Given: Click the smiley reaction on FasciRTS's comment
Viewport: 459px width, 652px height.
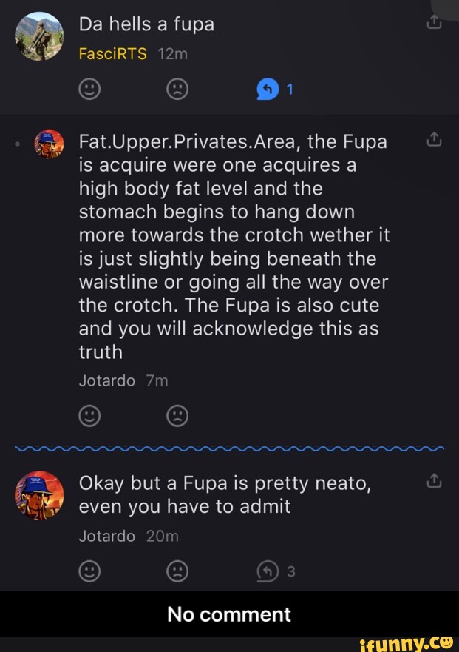Looking at the screenshot, I should 89,89.
